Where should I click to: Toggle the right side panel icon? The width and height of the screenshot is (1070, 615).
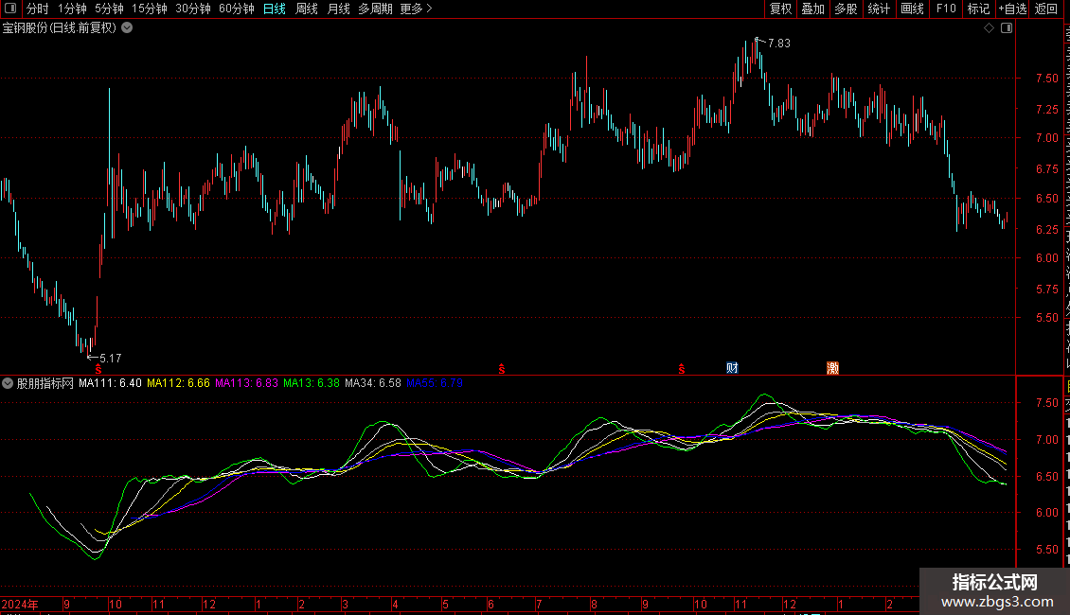pyautogui.click(x=1006, y=28)
